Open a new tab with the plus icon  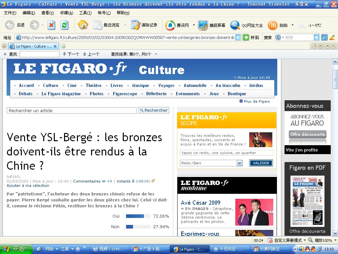[x=63, y=46]
